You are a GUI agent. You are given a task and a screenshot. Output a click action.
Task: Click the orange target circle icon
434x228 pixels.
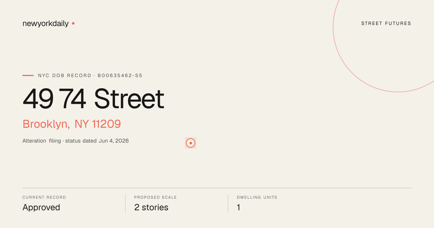[191, 143]
